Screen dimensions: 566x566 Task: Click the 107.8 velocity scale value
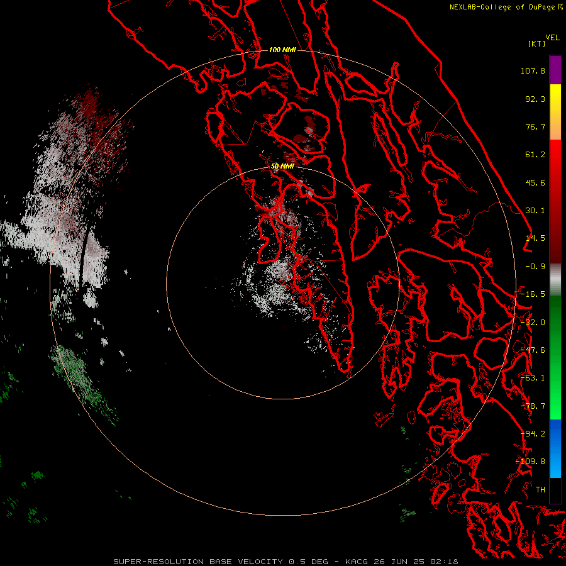point(533,70)
